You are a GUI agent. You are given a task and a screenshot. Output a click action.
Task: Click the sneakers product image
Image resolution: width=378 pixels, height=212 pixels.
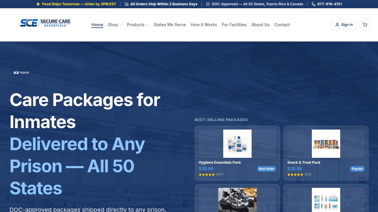tap(237, 200)
